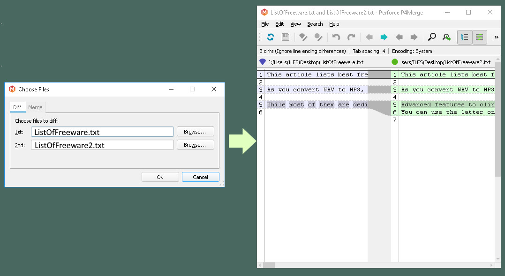Click line number 6 in left pane

(261, 112)
